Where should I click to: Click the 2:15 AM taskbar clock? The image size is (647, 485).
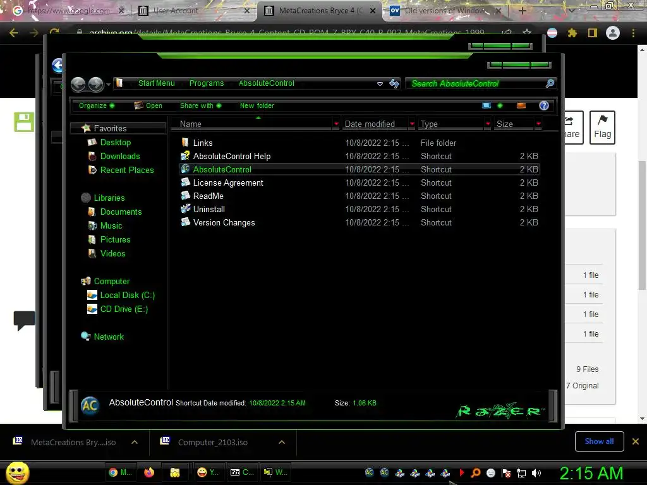591,473
